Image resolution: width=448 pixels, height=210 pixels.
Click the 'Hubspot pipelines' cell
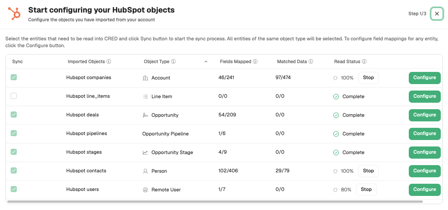[86, 134]
